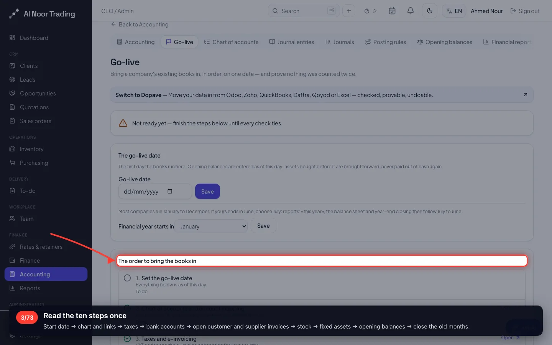Open the Journal entries tab
The image size is (552, 345).
[292, 42]
